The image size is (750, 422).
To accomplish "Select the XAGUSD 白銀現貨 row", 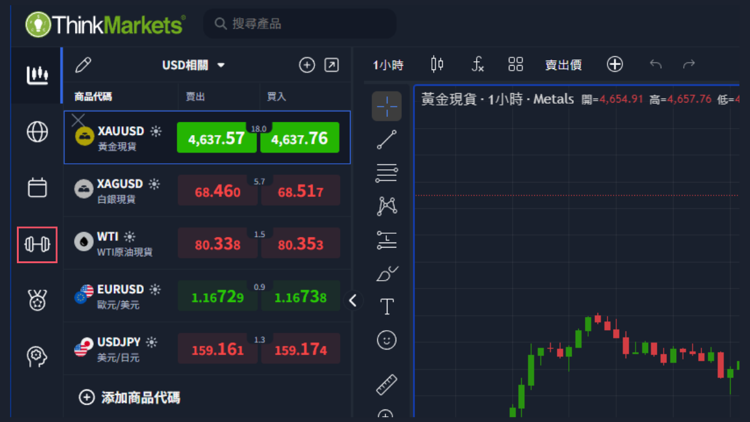I will (x=207, y=191).
